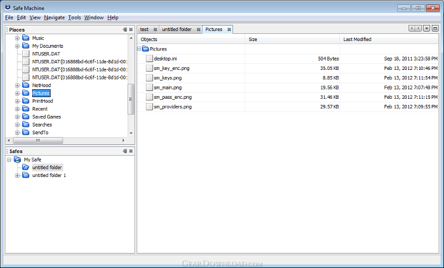Sort files by Last Modified column

pyautogui.click(x=389, y=39)
